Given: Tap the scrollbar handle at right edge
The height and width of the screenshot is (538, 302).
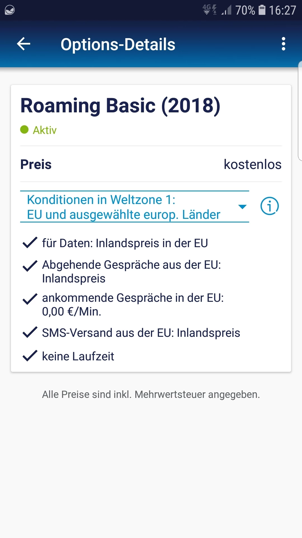Looking at the screenshot, I should pos(300,111).
